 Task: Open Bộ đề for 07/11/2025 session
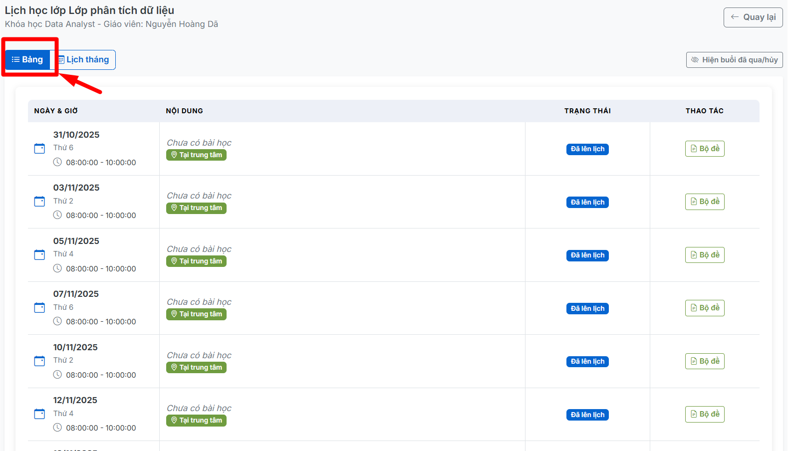(x=704, y=308)
